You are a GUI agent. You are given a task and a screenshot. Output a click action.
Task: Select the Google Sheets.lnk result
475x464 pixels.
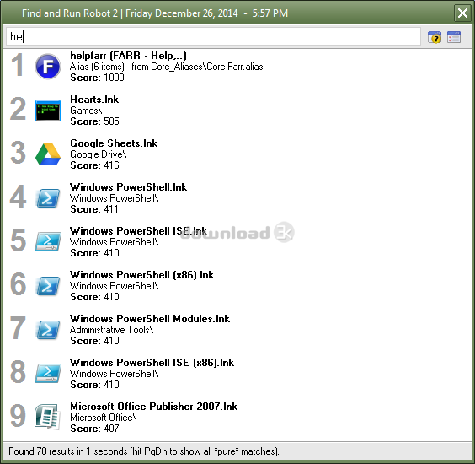tap(237, 154)
